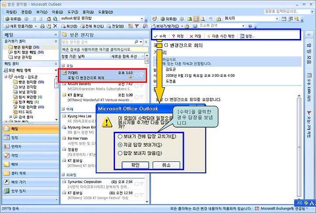This screenshot has height=213, width=316.
Task: Click the 질문을 입력하십시오 help box
Action: click(287, 11)
